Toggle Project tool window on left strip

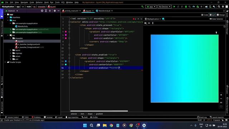2,14
